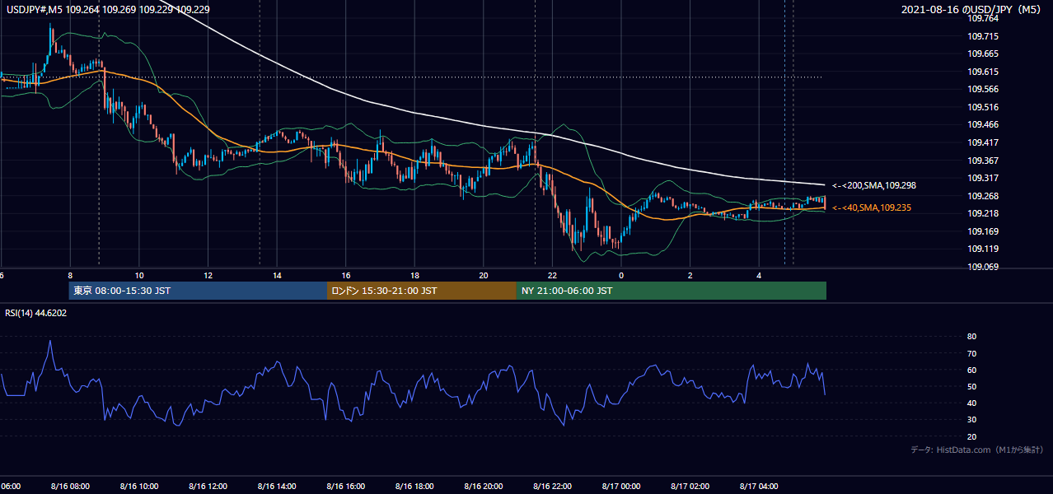Click price axis value 109.119
The width and height of the screenshot is (1053, 494).
click(983, 249)
